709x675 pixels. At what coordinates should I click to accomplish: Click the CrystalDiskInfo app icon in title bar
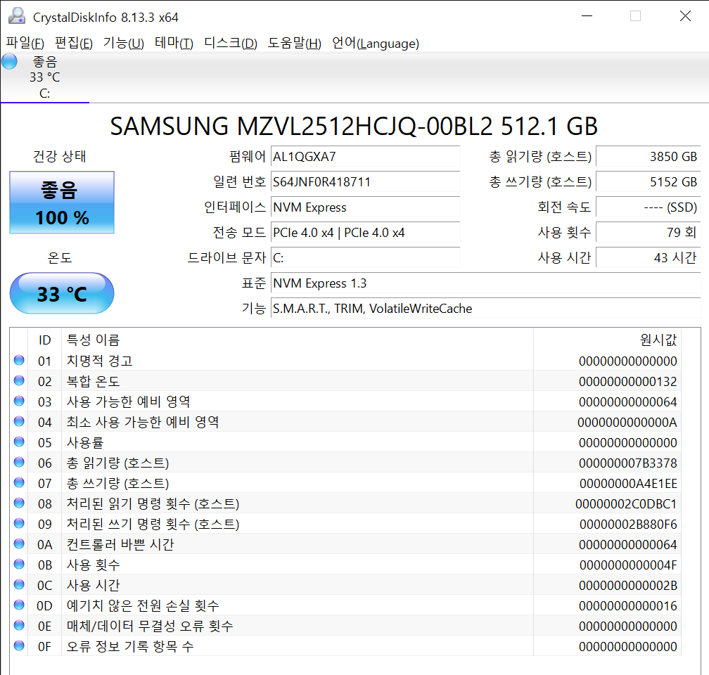[x=17, y=16]
